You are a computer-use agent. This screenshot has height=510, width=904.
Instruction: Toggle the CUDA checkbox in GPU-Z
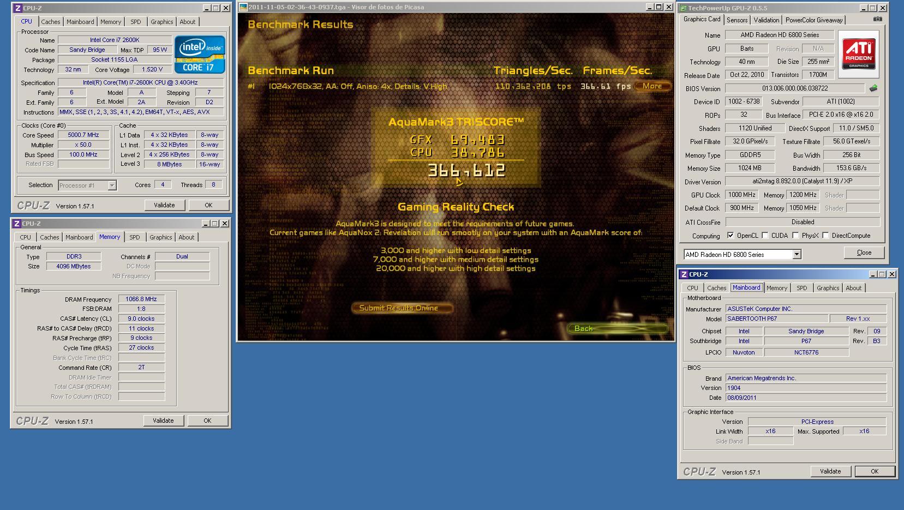(x=765, y=236)
